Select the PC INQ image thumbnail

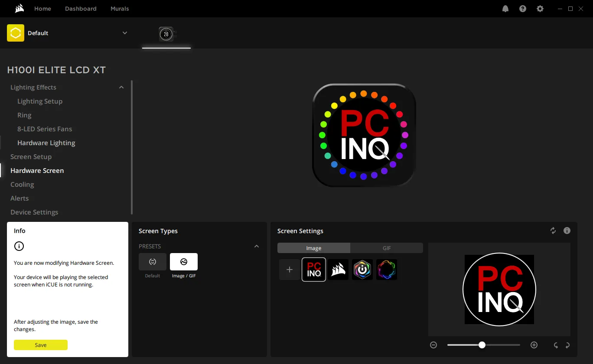click(x=314, y=270)
